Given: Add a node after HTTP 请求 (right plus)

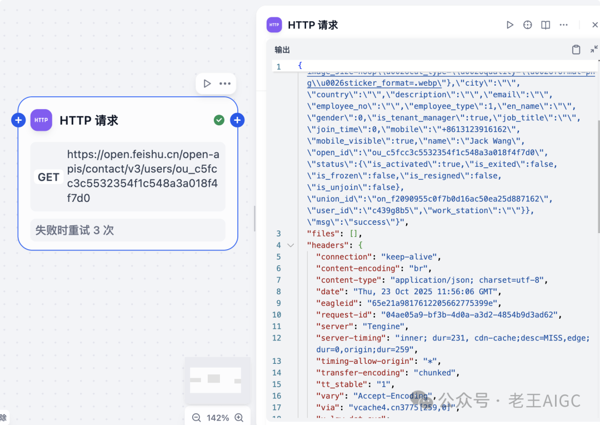Looking at the screenshot, I should coord(237,120).
